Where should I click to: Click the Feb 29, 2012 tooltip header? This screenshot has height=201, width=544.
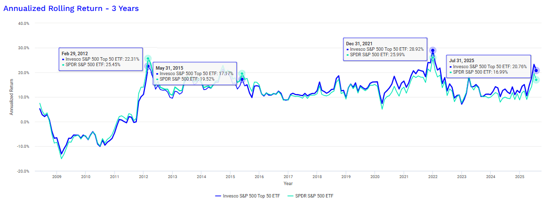tap(75, 53)
